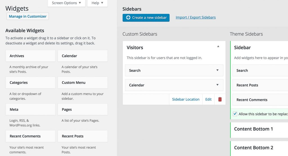The width and height of the screenshot is (288, 156).
Task: Select the Recent Comments available widget
Action: tap(30, 136)
